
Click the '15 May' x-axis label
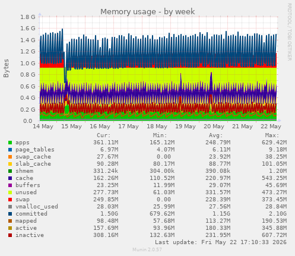pos(71,127)
